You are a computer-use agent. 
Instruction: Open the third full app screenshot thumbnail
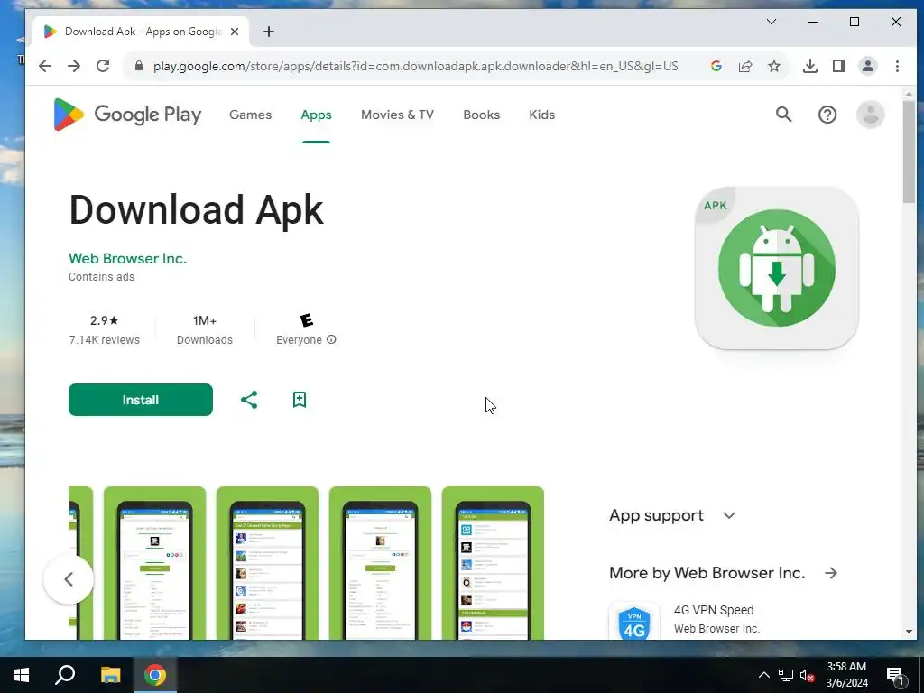click(380, 563)
